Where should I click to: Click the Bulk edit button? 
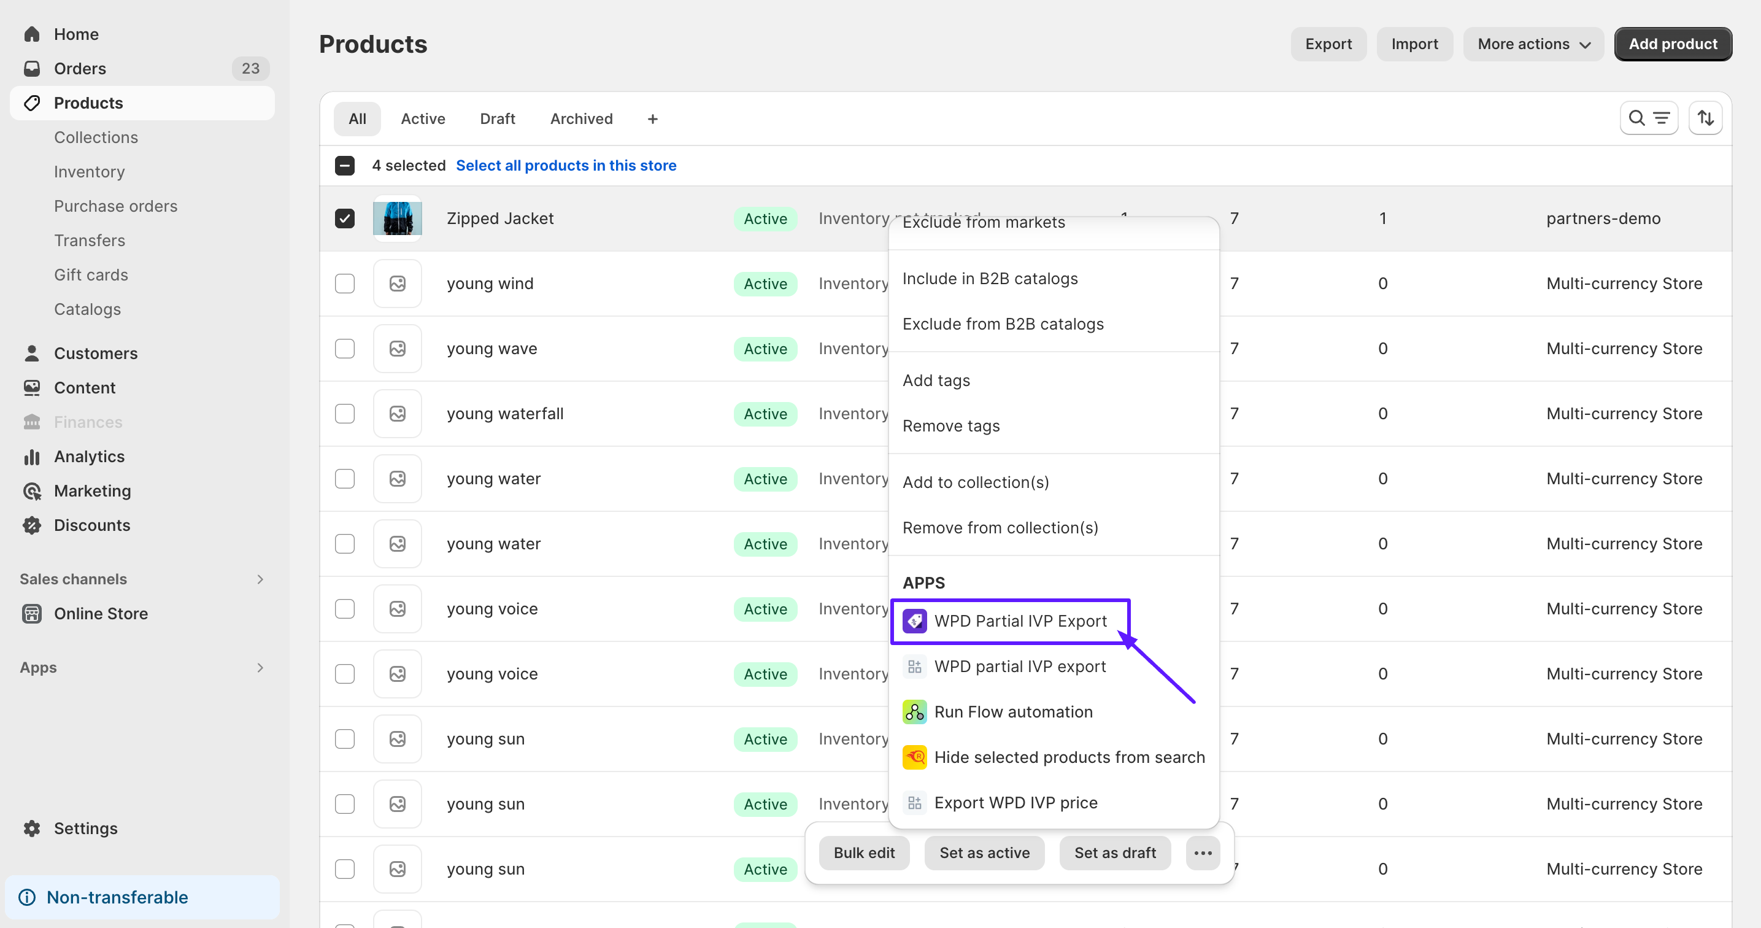coord(864,853)
